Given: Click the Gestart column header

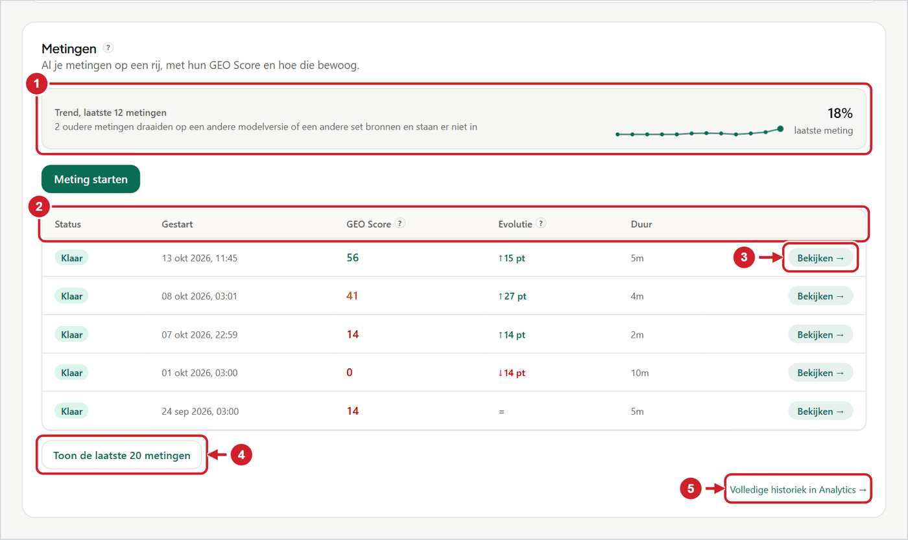Looking at the screenshot, I should (x=177, y=224).
